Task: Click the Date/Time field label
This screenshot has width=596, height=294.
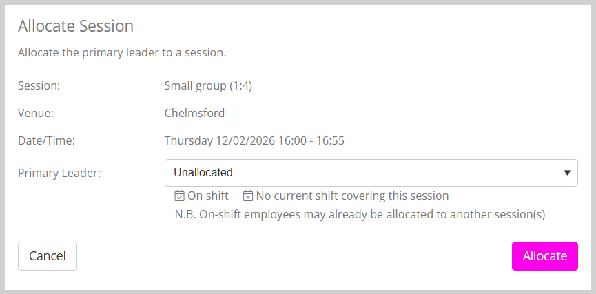Action: click(x=46, y=140)
